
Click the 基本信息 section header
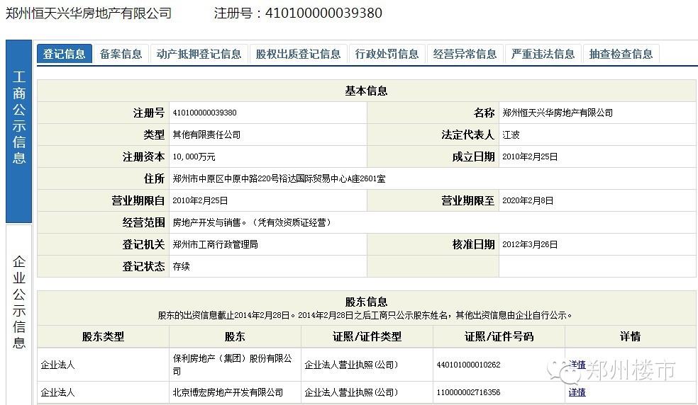[366, 91]
